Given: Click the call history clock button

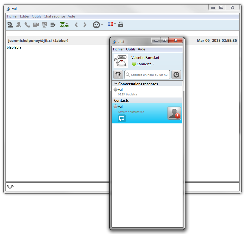Looking at the screenshot, I should click(176, 75).
